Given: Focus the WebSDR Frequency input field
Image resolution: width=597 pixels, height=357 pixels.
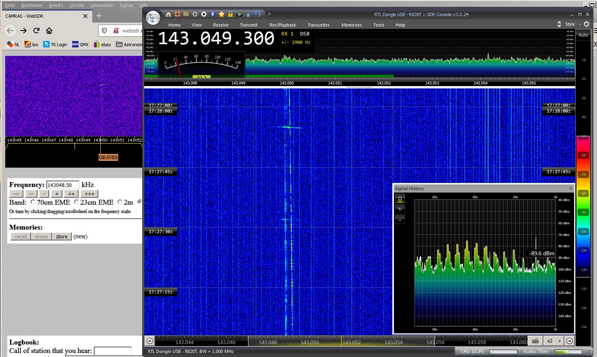Looking at the screenshot, I should (x=62, y=185).
